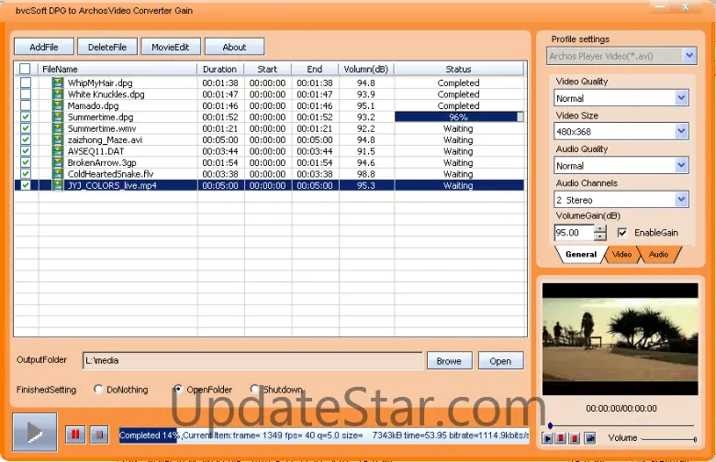This screenshot has width=716, height=462.
Task: Click the AddFile button
Action: (x=44, y=47)
